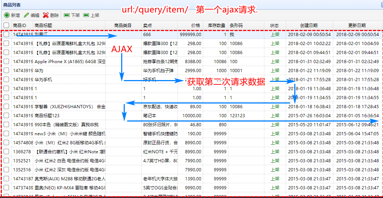Image resolution: width=383 pixels, height=198 pixels.
Task: Click the price cell '190.00'
Action: click(194, 134)
